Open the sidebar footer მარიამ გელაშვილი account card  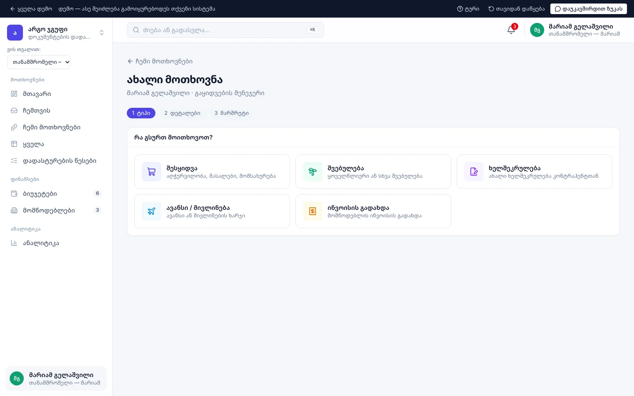pos(56,378)
